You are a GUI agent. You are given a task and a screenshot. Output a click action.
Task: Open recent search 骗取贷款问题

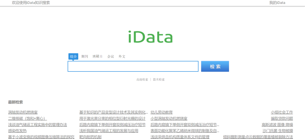coord(282,119)
